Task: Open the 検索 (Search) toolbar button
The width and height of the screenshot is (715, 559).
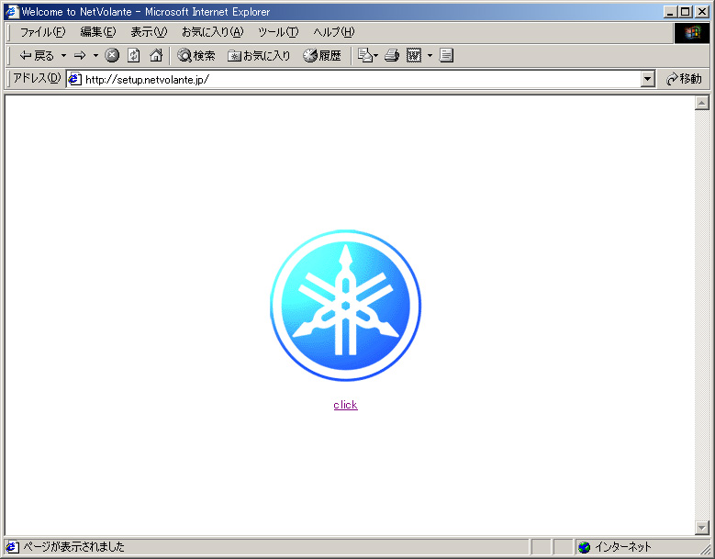Action: (196, 56)
